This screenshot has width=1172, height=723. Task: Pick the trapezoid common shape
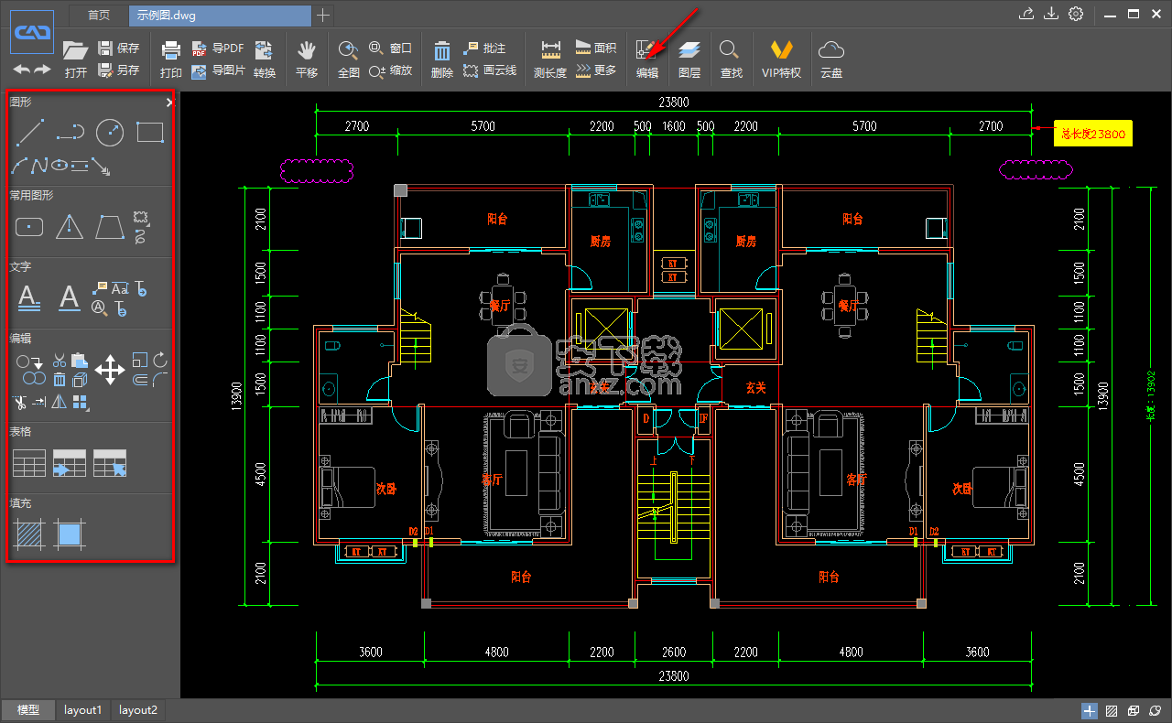(110, 226)
